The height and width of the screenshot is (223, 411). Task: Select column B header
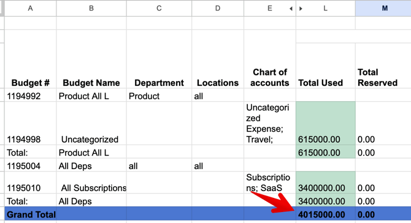(x=91, y=9)
